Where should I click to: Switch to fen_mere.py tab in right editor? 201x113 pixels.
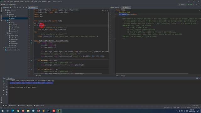coord(115,8)
